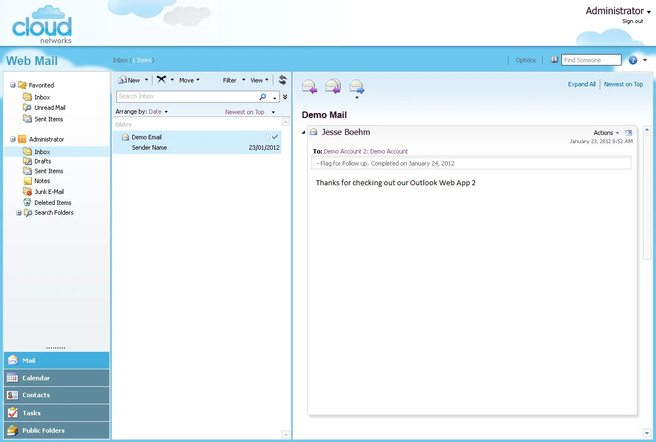Toggle Demo Email's completed flag checkmark
Image resolution: width=656 pixels, height=442 pixels.
(275, 137)
